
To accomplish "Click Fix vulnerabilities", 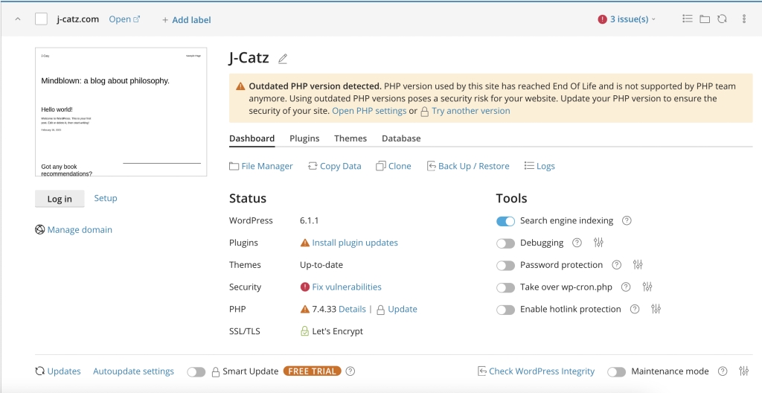I will point(347,287).
